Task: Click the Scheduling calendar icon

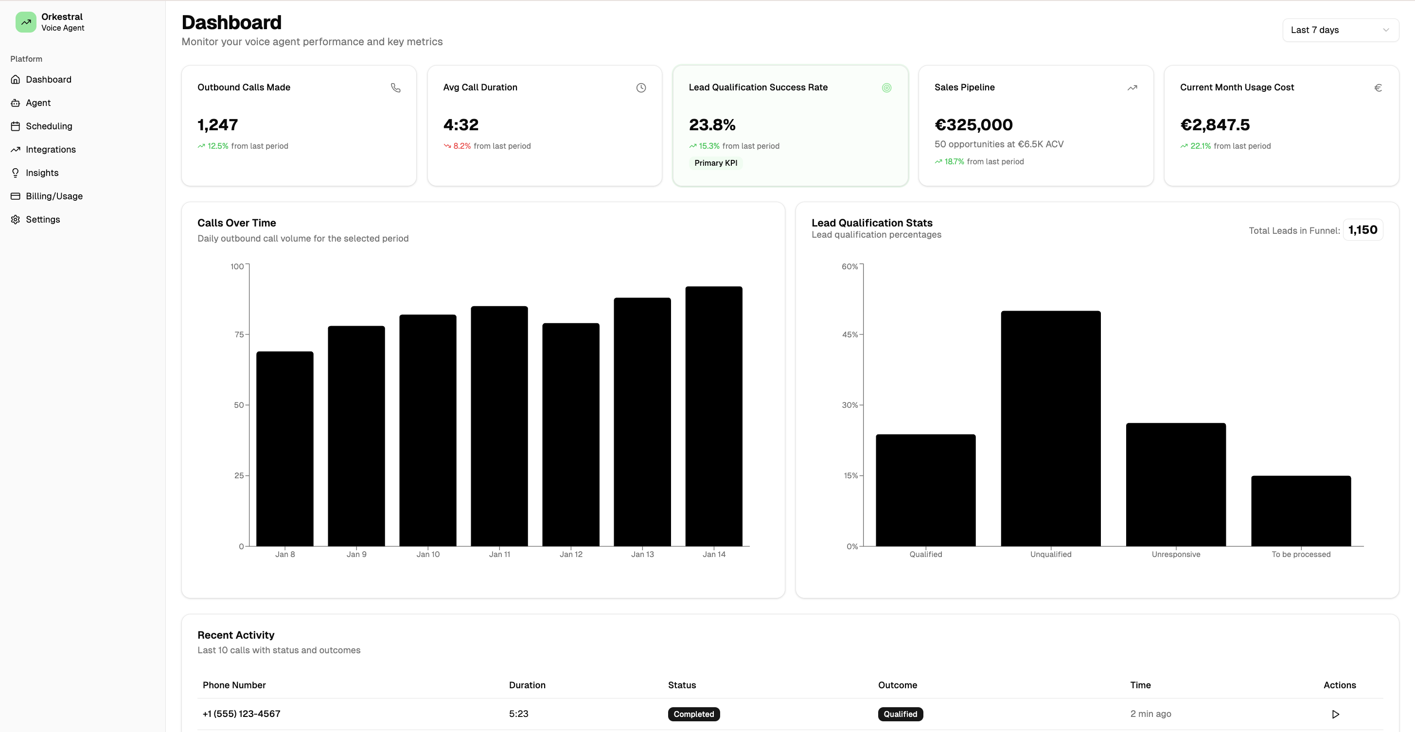Action: 16,126
